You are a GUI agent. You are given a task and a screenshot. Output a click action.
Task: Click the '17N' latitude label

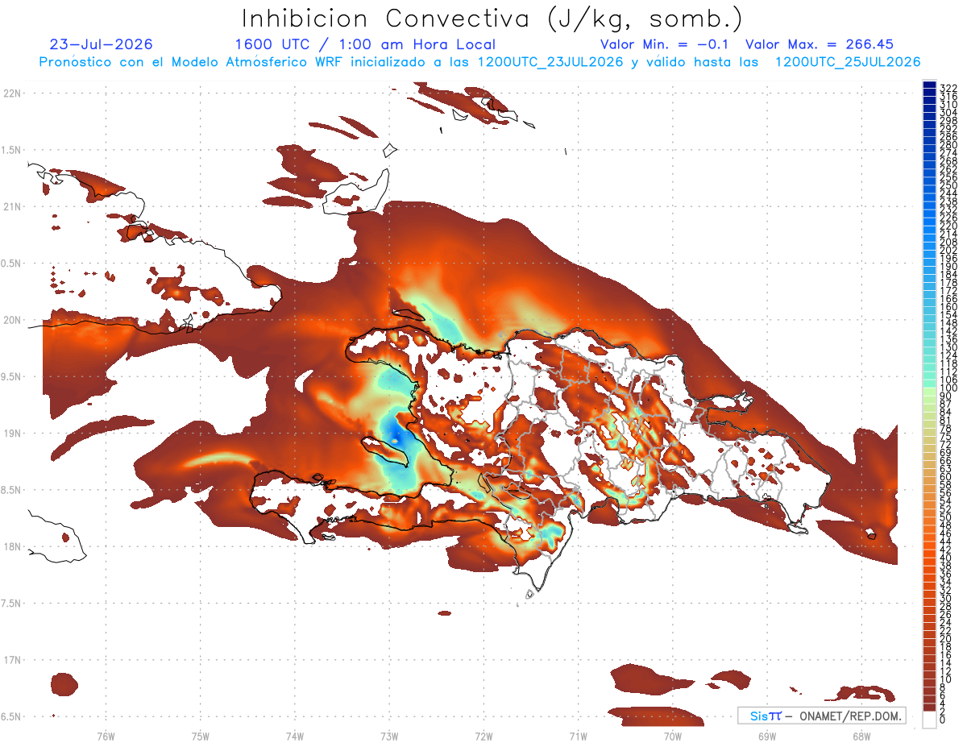click(12, 660)
